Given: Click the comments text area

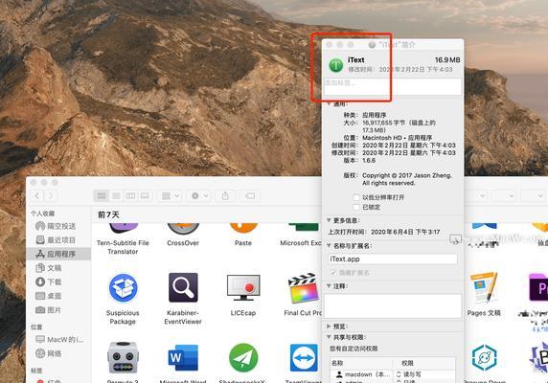Looking at the screenshot, I should click(x=393, y=305).
